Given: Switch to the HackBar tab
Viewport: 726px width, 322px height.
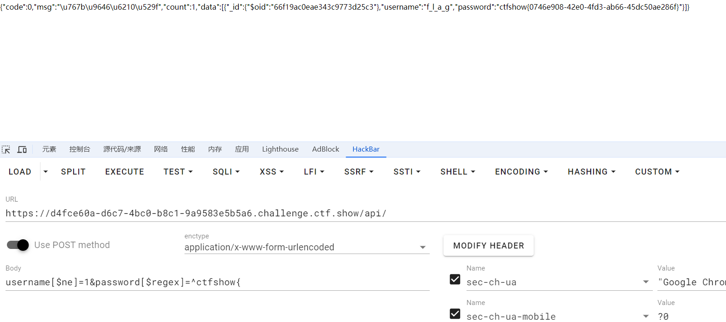Looking at the screenshot, I should click(366, 149).
